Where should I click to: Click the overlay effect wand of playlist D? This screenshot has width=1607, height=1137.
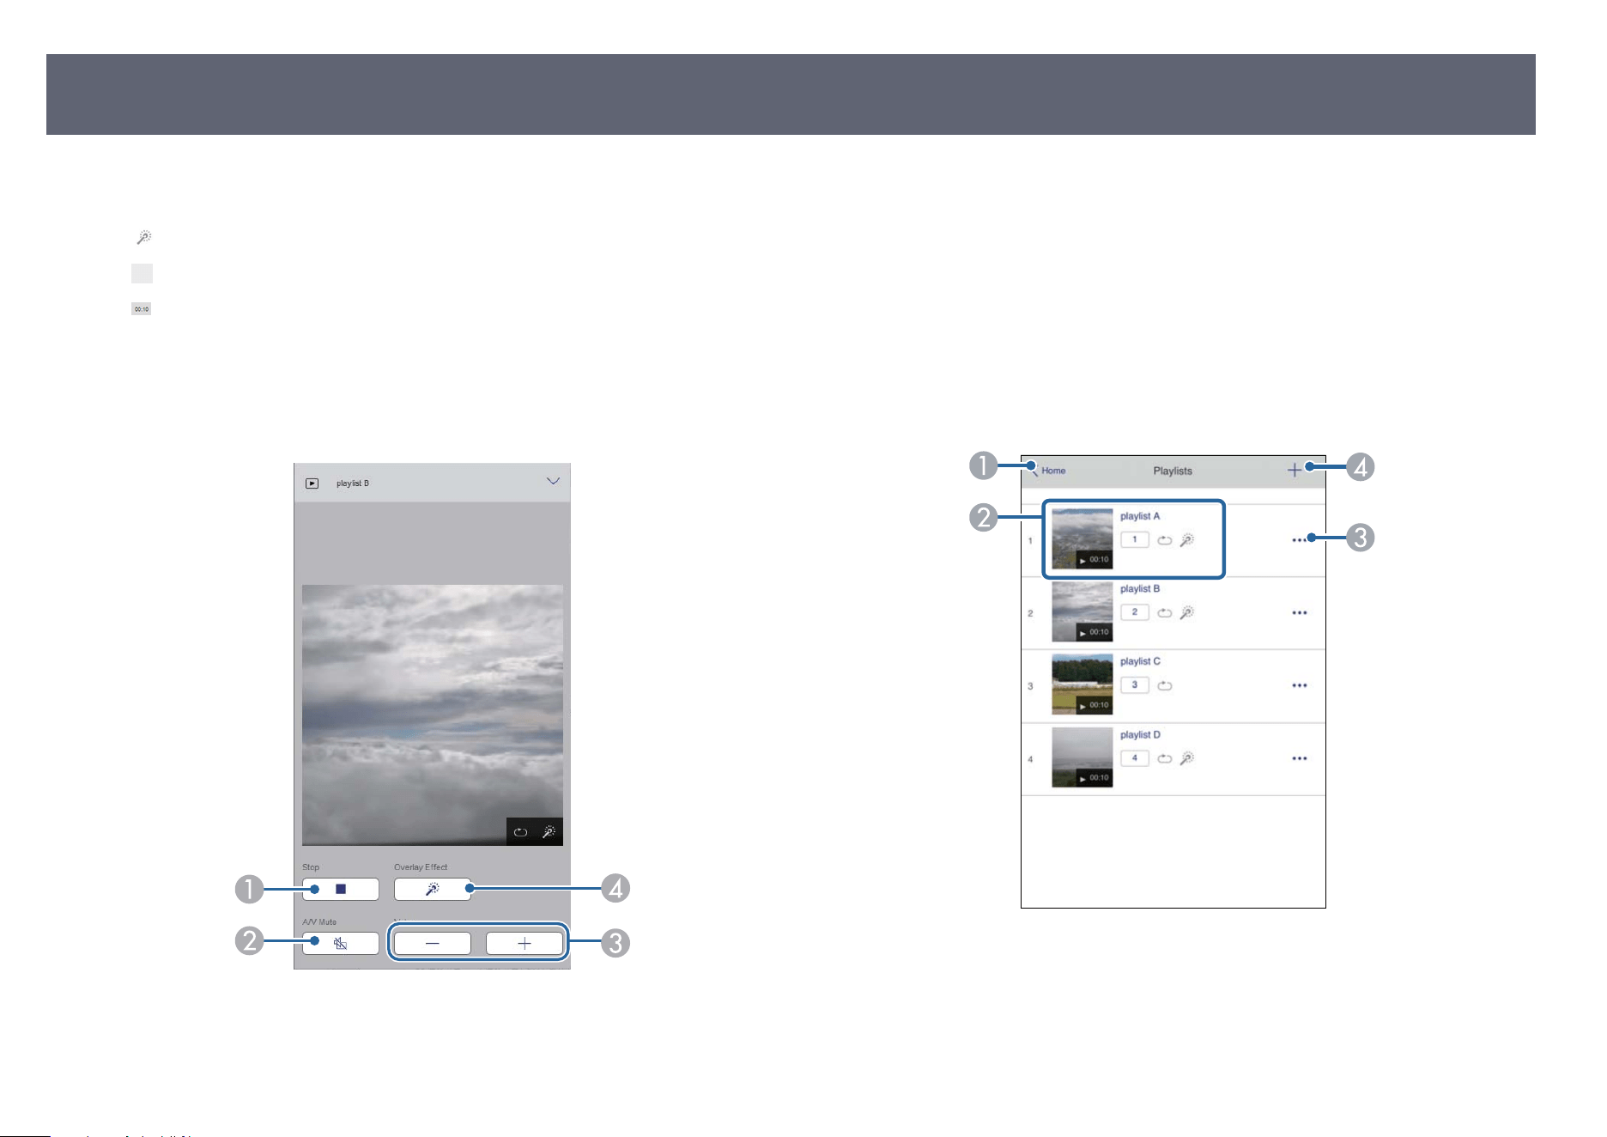coord(1187,758)
